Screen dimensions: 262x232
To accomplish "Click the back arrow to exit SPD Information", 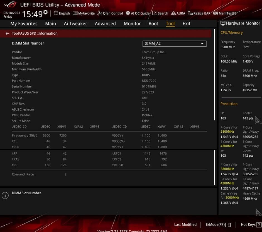I will [7, 33].
